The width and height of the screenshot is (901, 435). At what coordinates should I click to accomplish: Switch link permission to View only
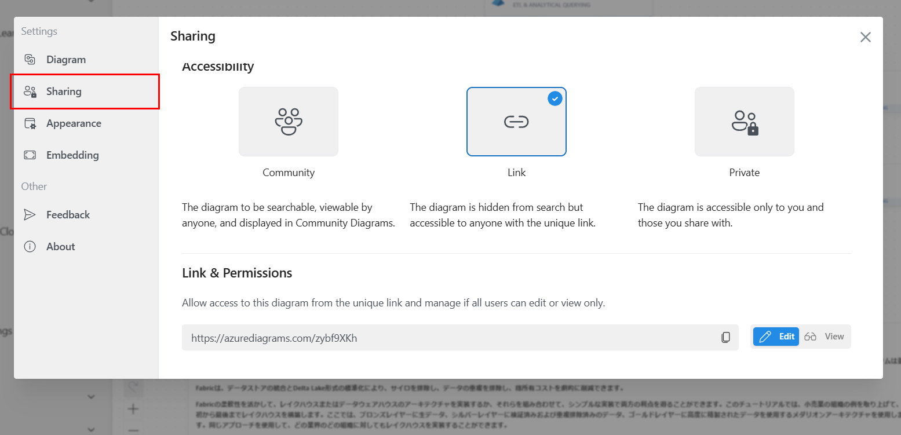click(825, 337)
